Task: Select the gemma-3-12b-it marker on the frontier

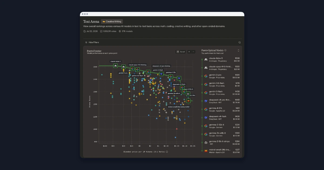Action: coord(182,87)
